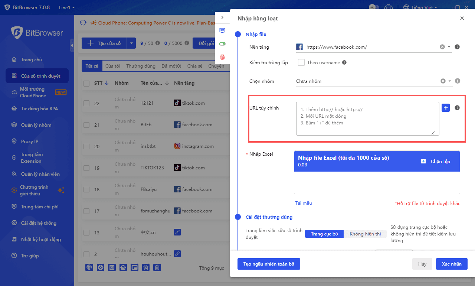
Task: Select the RPA robot icon in bottom toolbar
Action: pos(123,267)
